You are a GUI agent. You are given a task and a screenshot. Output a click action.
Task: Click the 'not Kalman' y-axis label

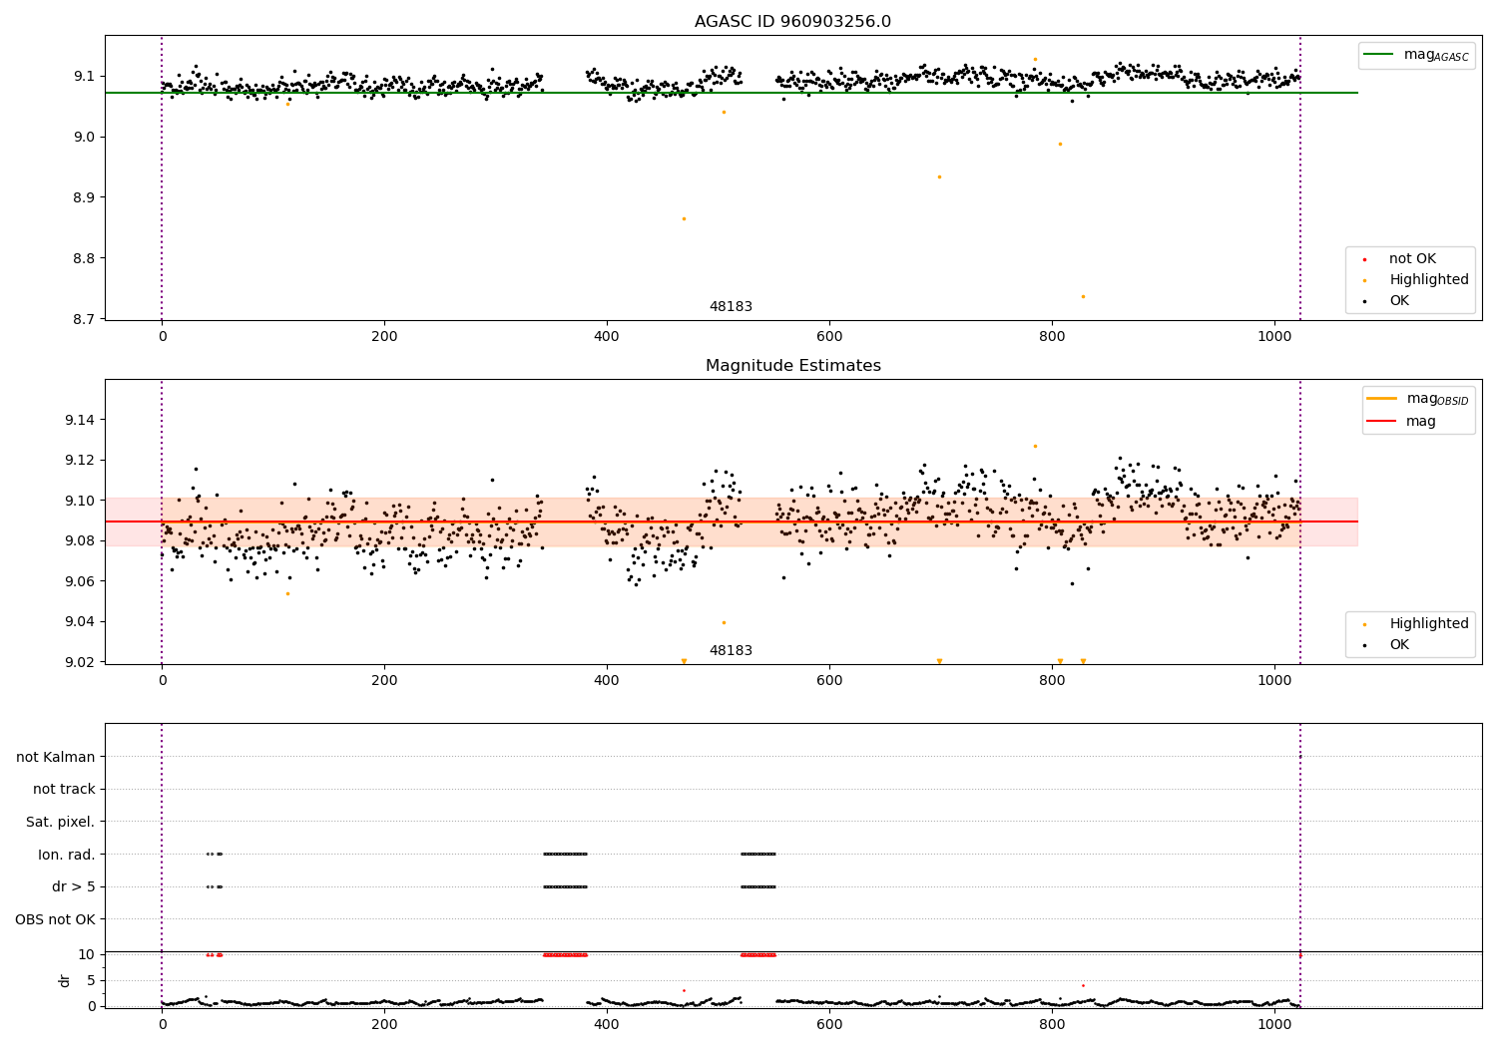point(56,757)
